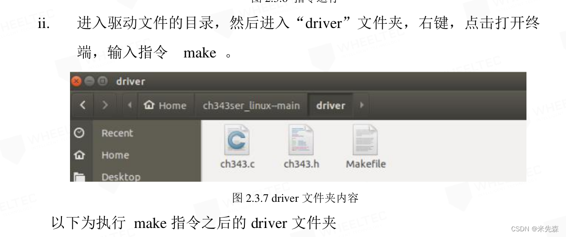
Task: Navigate to Home in the path bar
Action: (165, 105)
